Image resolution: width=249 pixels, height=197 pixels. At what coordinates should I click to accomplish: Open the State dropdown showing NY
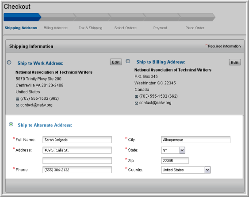173,150
